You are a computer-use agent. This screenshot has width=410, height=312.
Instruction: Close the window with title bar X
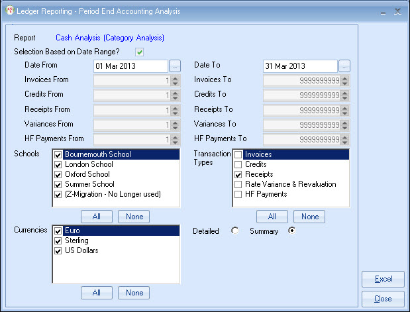click(397, 11)
